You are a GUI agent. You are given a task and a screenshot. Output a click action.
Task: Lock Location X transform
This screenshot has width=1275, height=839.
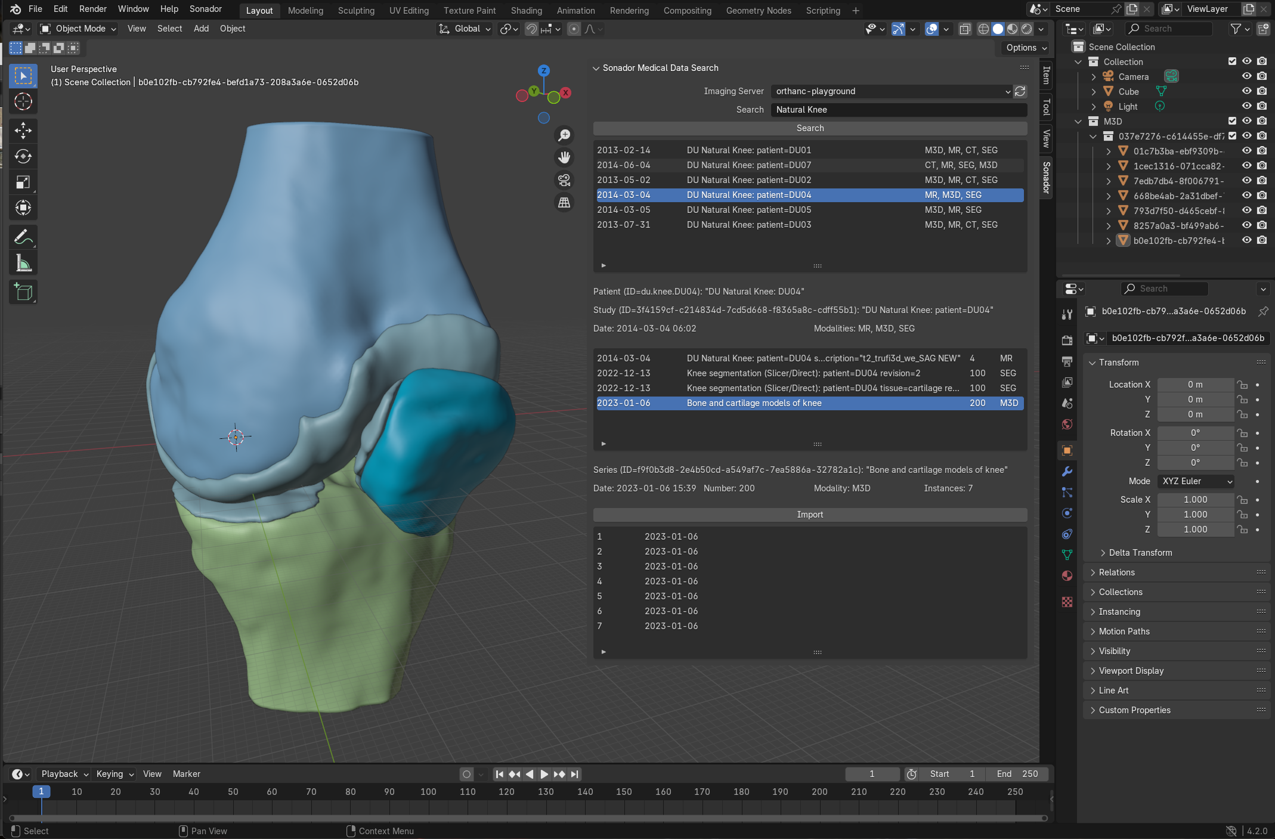point(1242,385)
